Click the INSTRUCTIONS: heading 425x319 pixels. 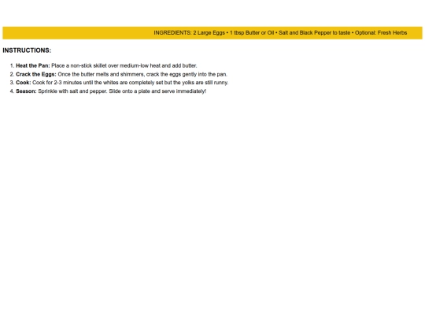(27, 50)
